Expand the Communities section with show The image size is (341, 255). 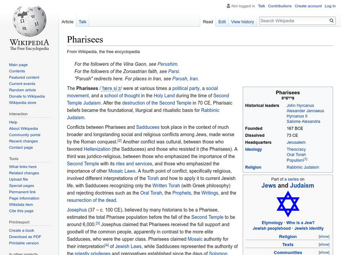point(324,252)
